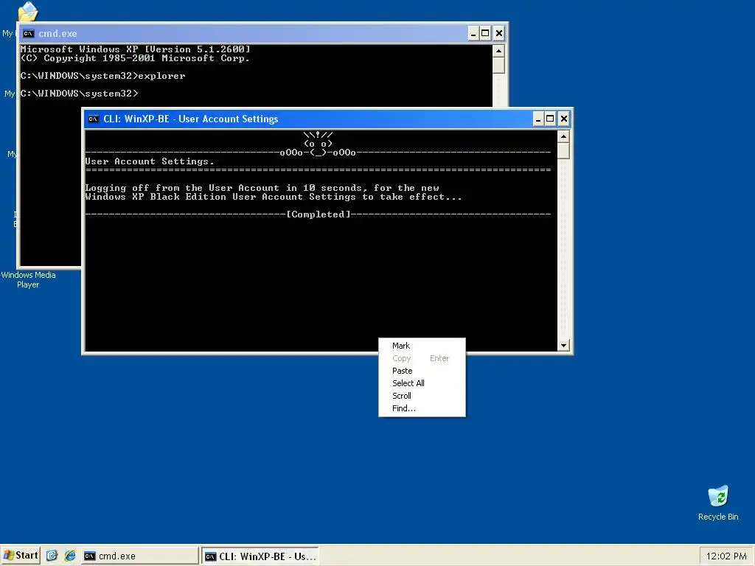Image resolution: width=755 pixels, height=566 pixels.
Task: Minimize the User Account Settings window
Action: [x=537, y=119]
